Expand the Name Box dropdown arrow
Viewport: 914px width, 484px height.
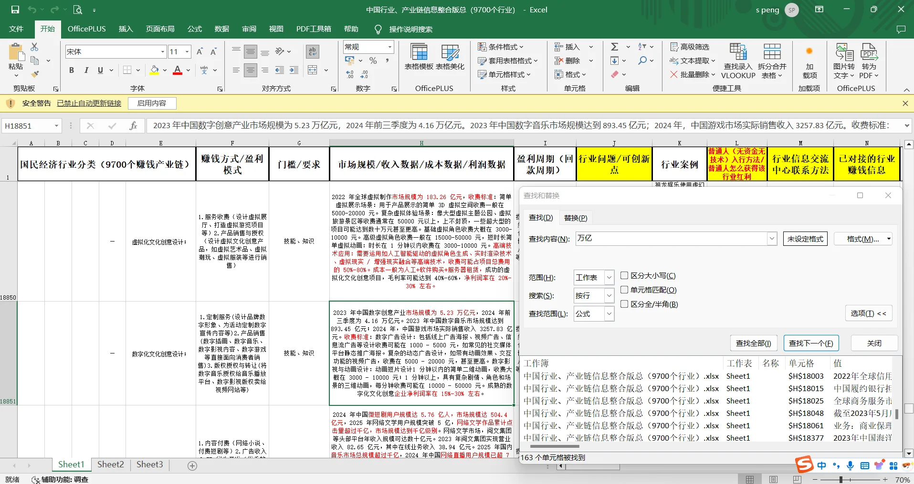(56, 126)
